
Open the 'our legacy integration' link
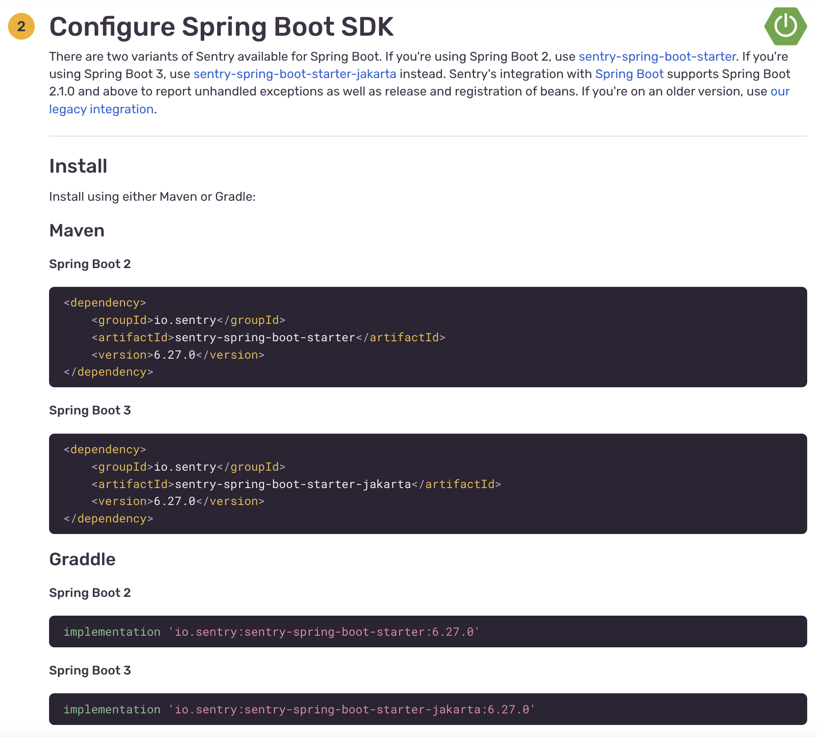click(101, 109)
